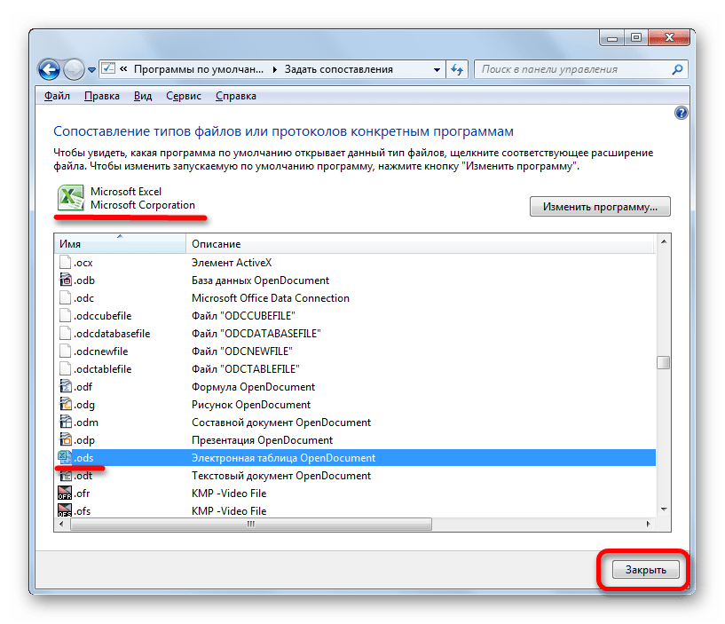Select the .odccubefile extension row
Screen dimensions: 725x624
[355, 316]
